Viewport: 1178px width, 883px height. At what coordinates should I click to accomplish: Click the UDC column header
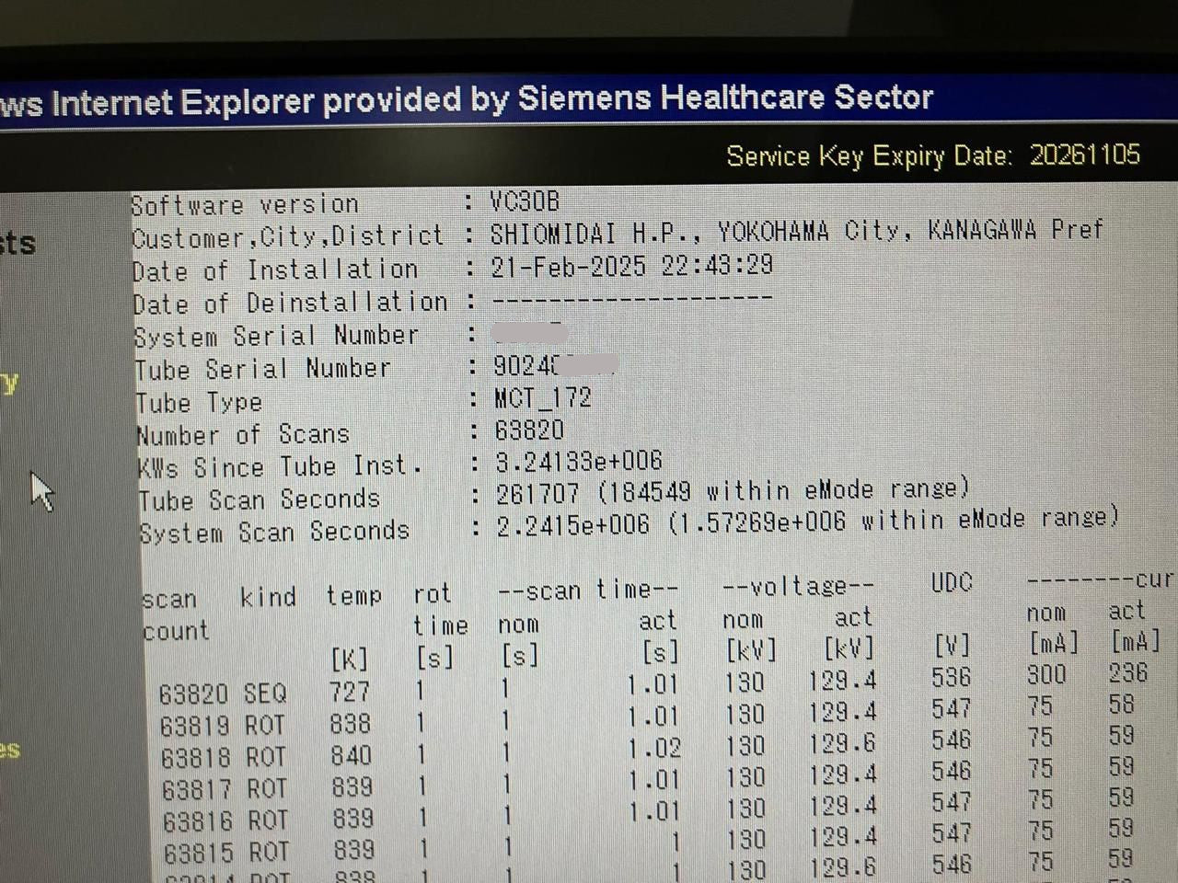click(x=951, y=582)
